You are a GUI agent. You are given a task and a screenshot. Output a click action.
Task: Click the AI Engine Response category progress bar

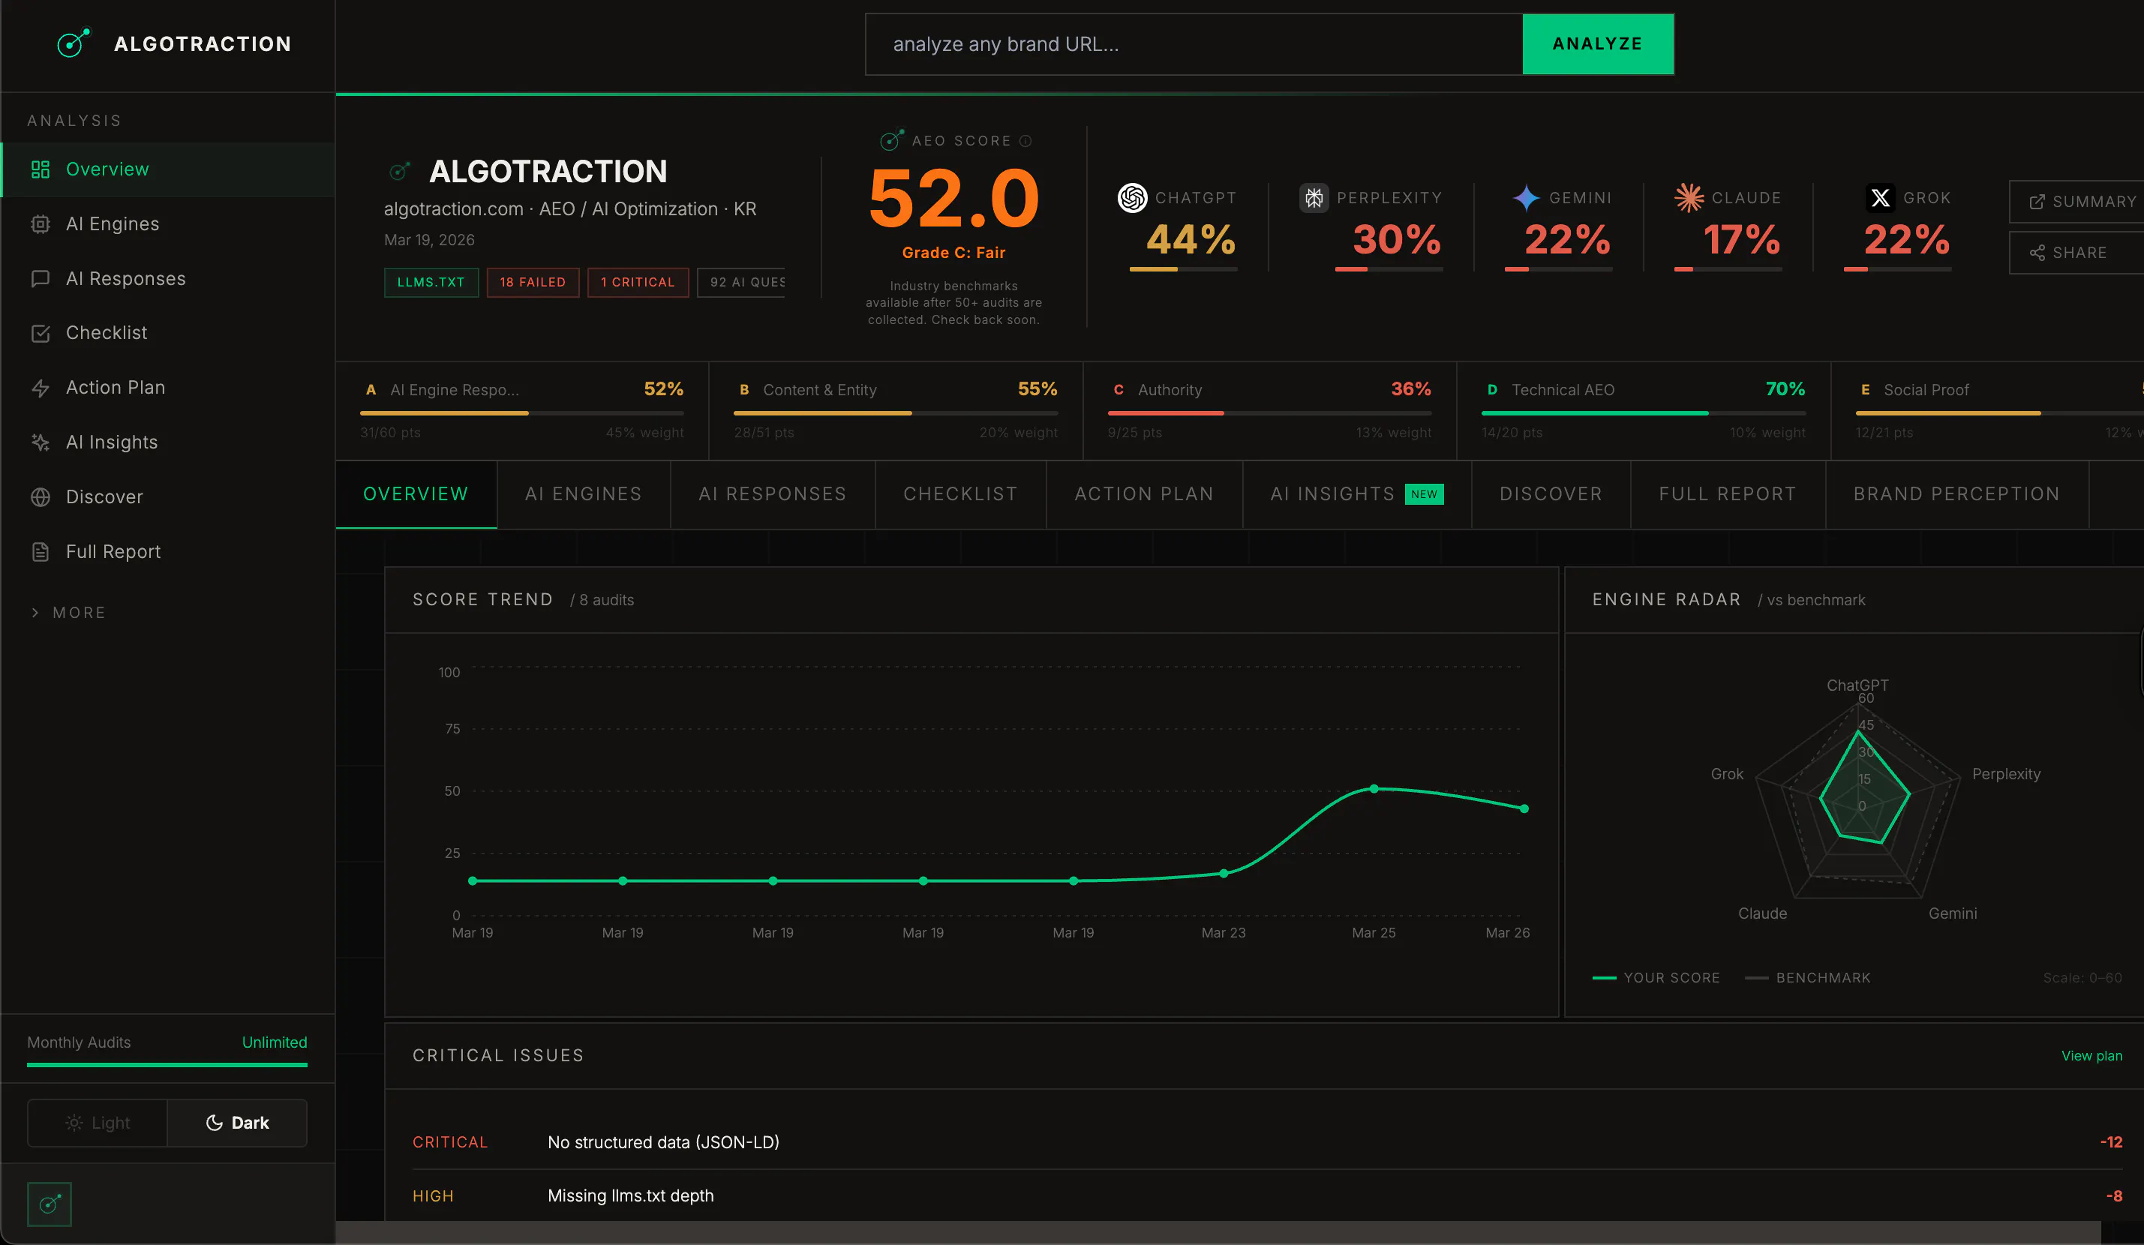(x=521, y=413)
